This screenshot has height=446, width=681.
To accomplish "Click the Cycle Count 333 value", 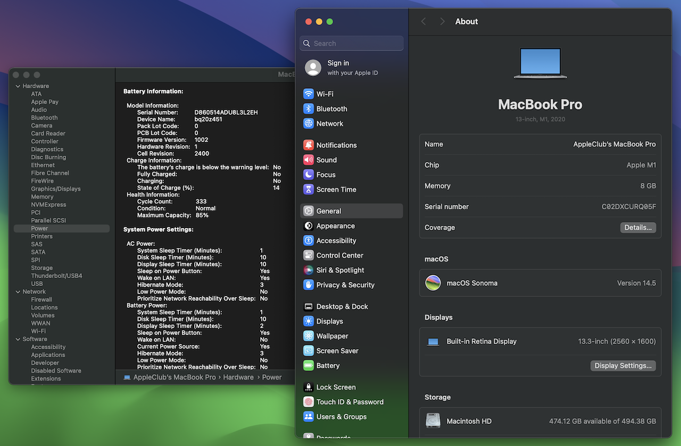I will tap(201, 202).
